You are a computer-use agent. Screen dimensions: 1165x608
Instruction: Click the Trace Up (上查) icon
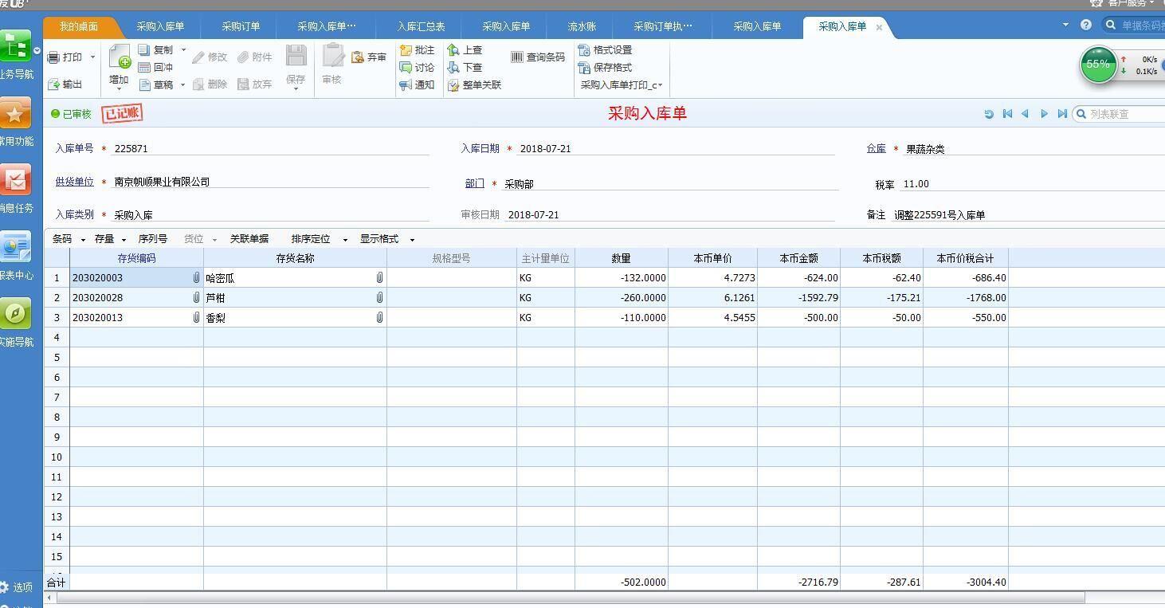pos(453,50)
